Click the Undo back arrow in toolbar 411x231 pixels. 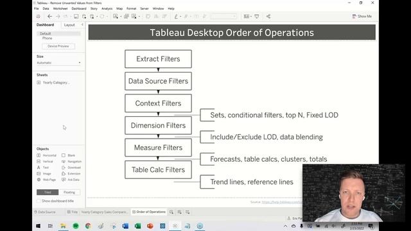[49, 17]
